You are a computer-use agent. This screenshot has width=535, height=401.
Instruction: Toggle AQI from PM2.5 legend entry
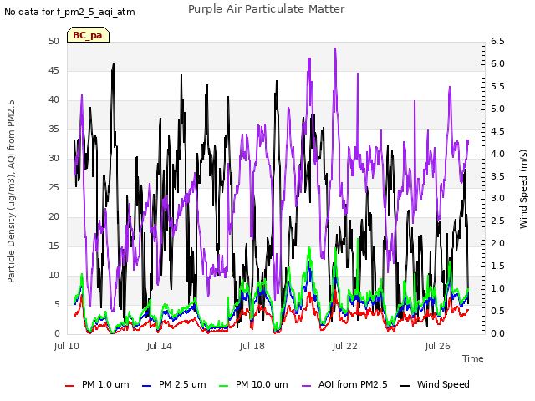point(345,384)
